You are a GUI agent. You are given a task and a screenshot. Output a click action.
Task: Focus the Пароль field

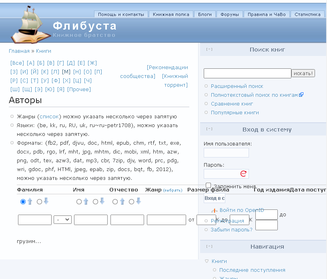226,173
